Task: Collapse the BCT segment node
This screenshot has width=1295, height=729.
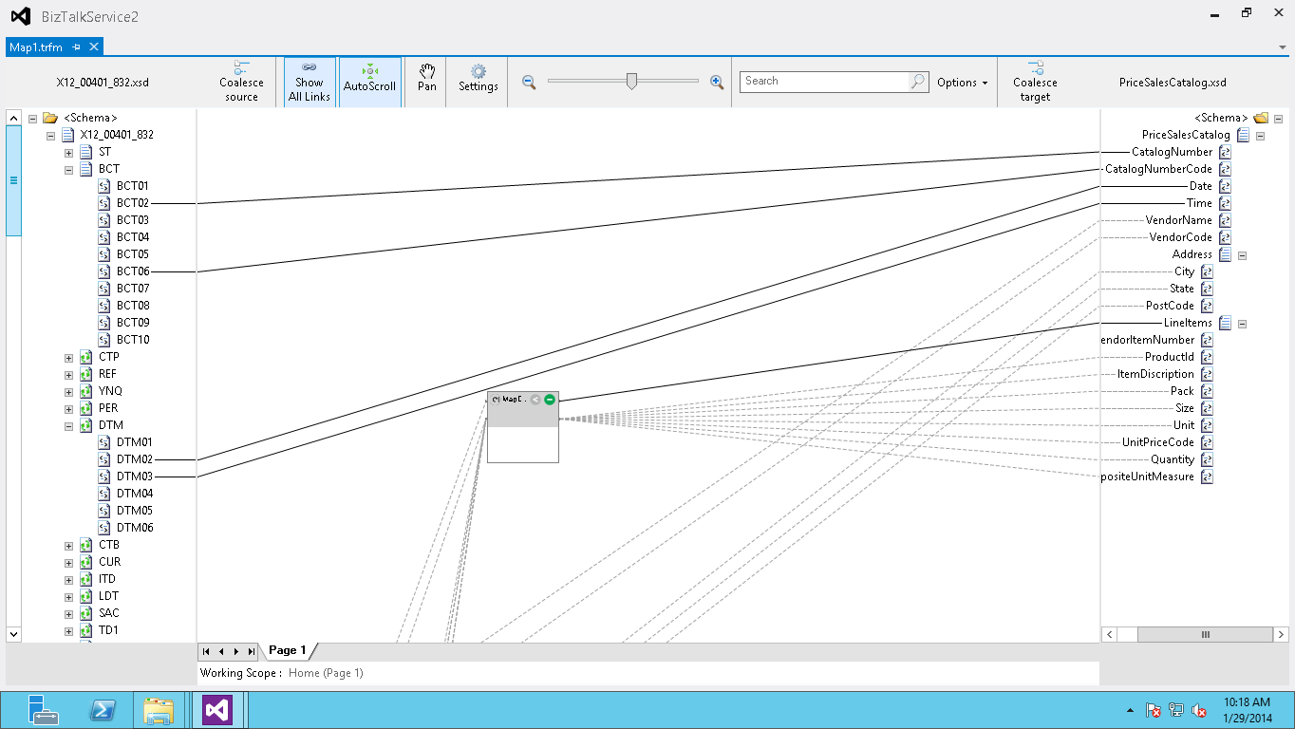Action: pos(68,169)
